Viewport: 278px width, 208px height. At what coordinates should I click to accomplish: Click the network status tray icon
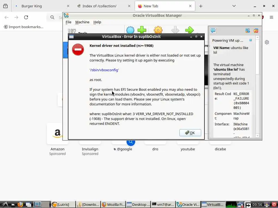click(240, 205)
